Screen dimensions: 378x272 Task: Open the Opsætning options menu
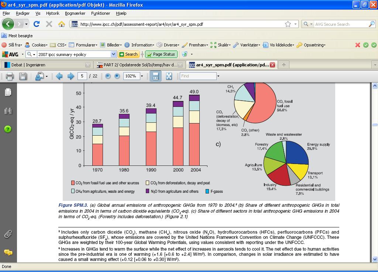[311, 45]
